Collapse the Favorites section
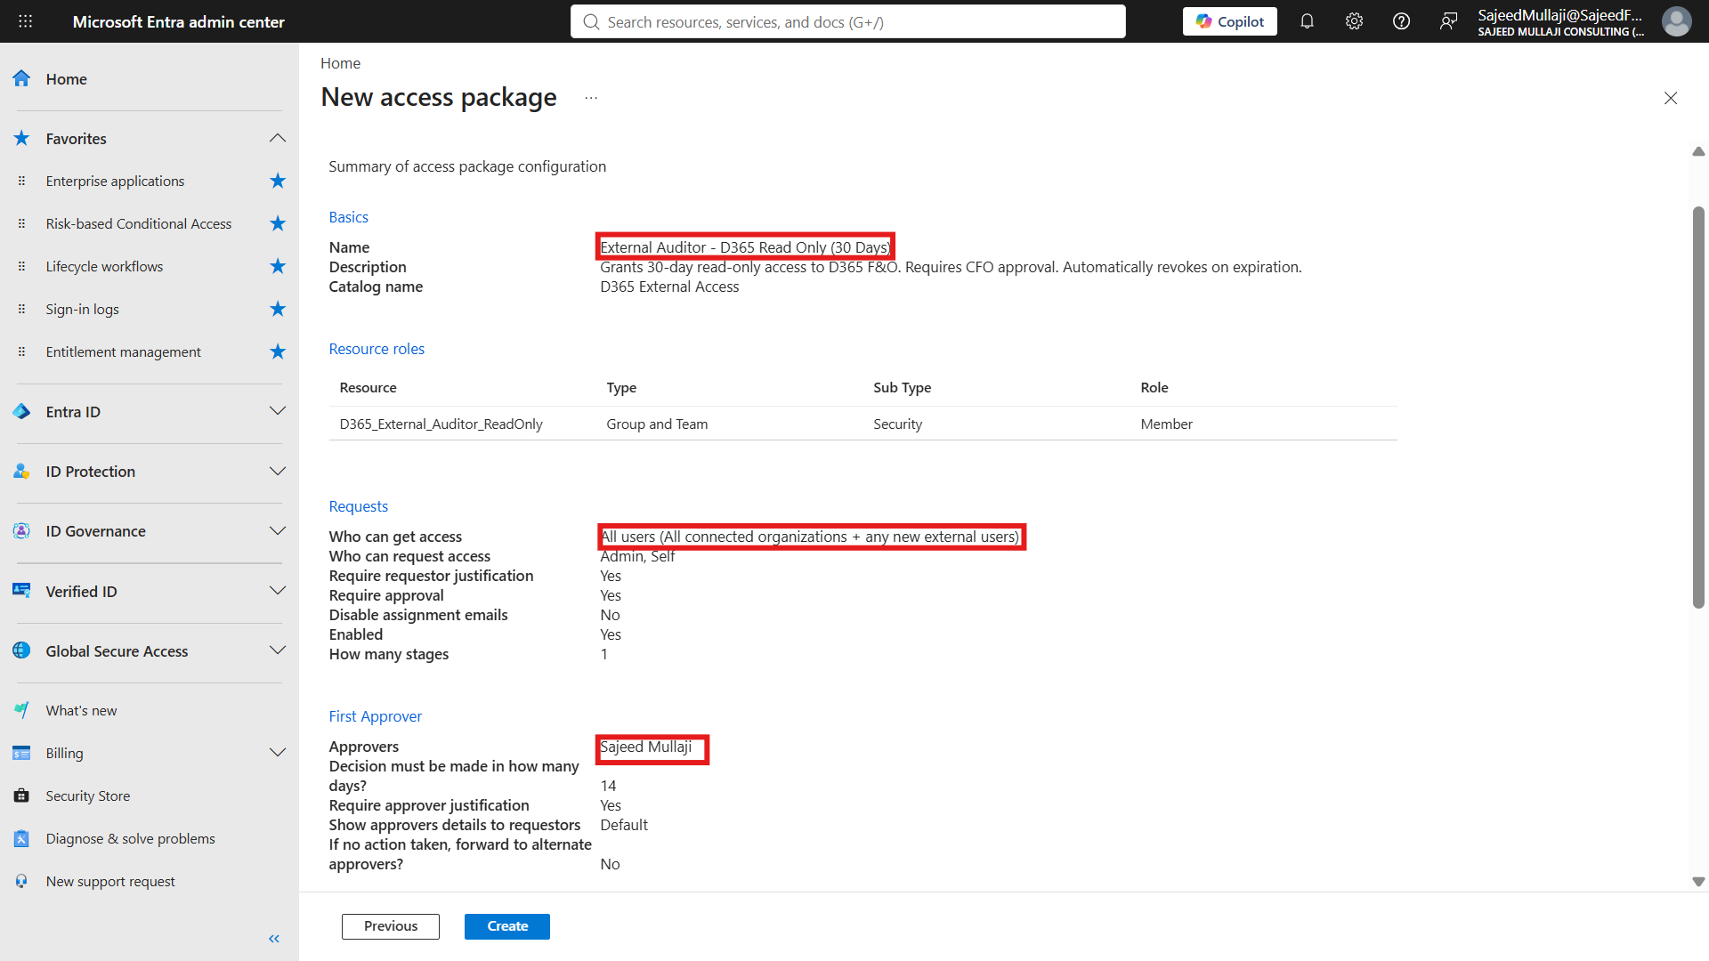Viewport: 1709px width, 961px height. (278, 138)
